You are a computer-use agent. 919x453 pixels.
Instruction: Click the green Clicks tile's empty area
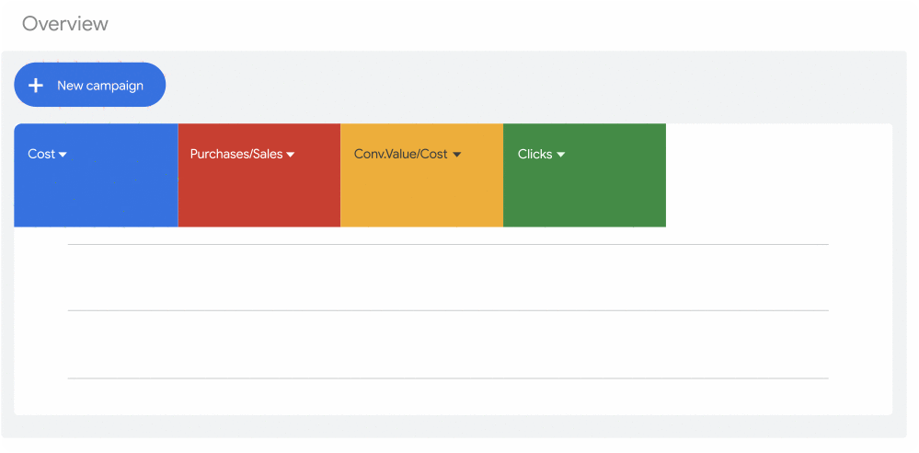click(584, 198)
